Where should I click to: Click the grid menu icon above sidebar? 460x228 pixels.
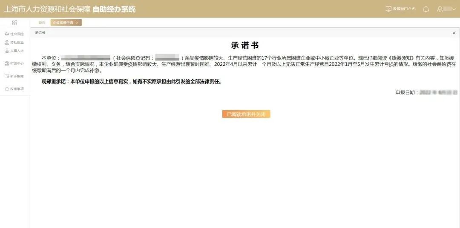pos(14,23)
